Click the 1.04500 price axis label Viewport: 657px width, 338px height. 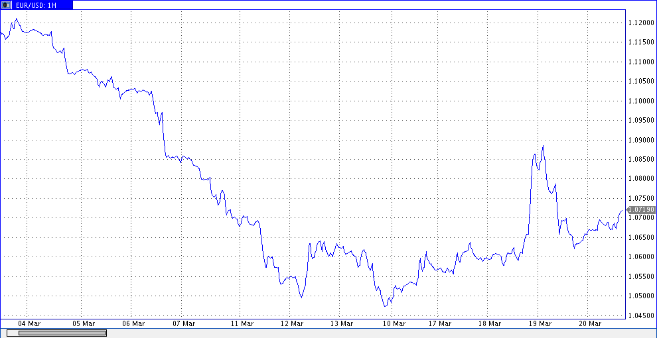click(x=641, y=315)
